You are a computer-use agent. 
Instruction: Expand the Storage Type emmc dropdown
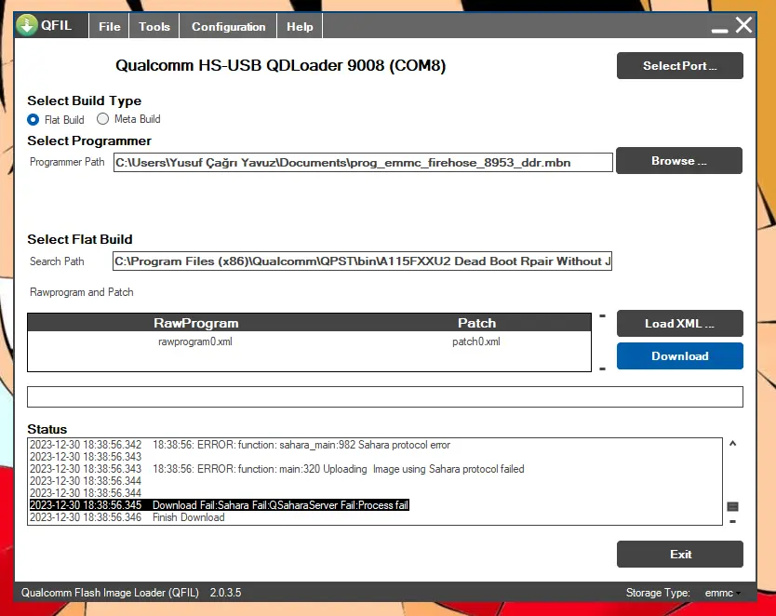(723, 593)
